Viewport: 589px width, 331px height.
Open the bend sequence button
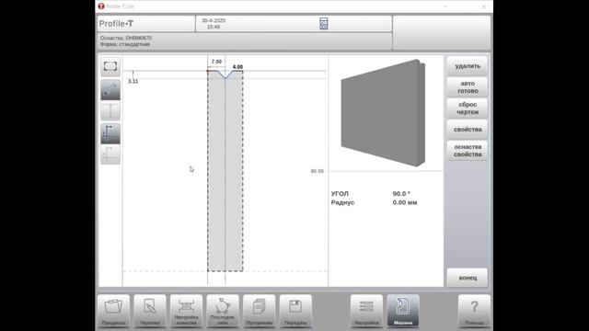(x=223, y=311)
